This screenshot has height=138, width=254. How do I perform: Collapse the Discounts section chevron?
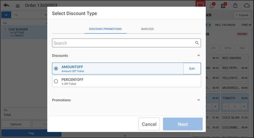198,56
